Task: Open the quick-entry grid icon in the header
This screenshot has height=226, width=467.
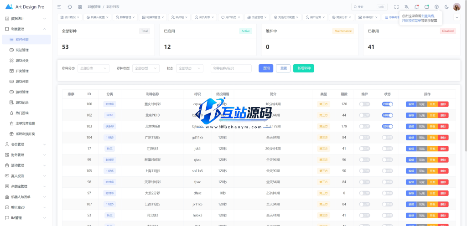Action: (x=80, y=7)
